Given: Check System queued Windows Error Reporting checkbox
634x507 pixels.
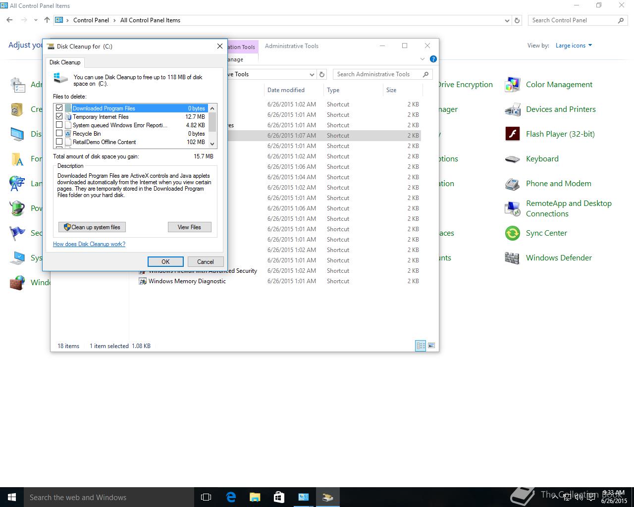Looking at the screenshot, I should pyautogui.click(x=59, y=125).
